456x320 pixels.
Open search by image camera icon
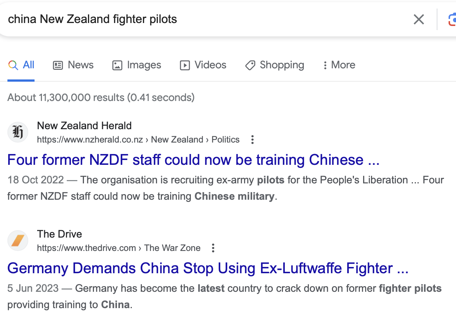[452, 19]
